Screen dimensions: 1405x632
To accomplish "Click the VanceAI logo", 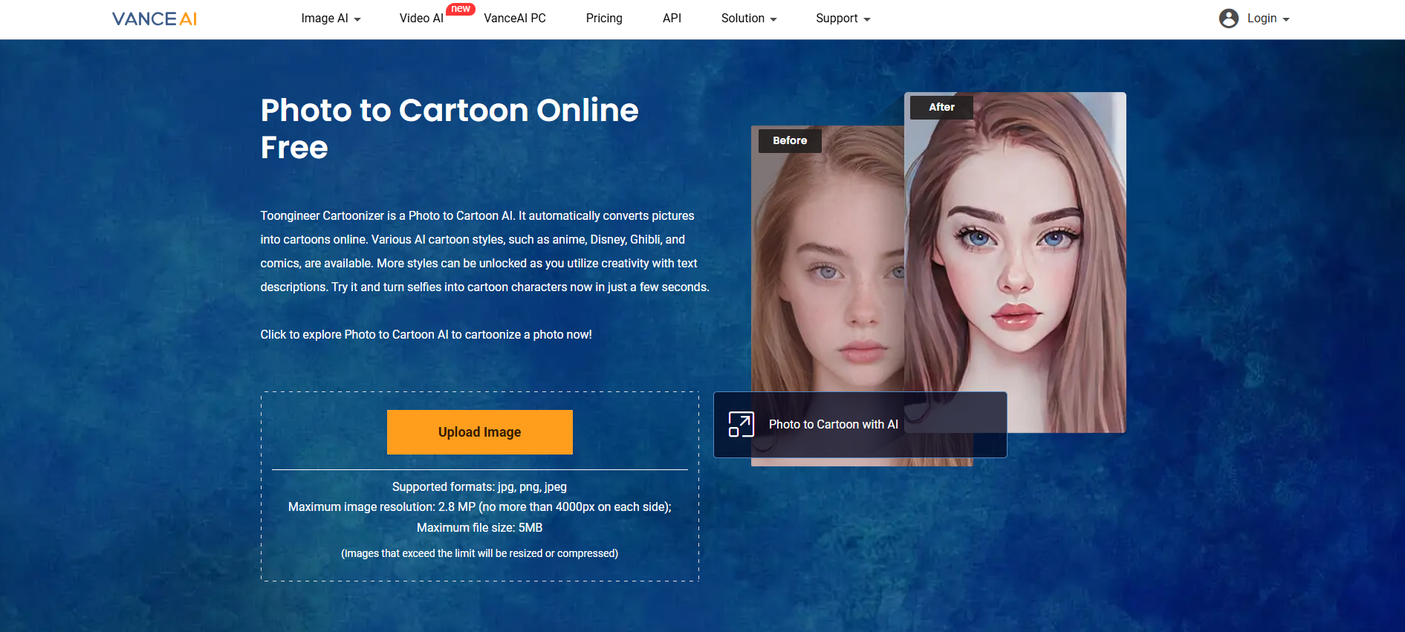I will pos(155,19).
